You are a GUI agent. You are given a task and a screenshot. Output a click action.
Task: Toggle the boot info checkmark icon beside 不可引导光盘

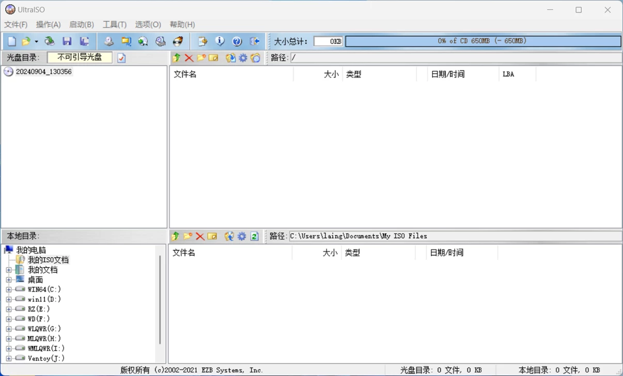[x=121, y=58]
